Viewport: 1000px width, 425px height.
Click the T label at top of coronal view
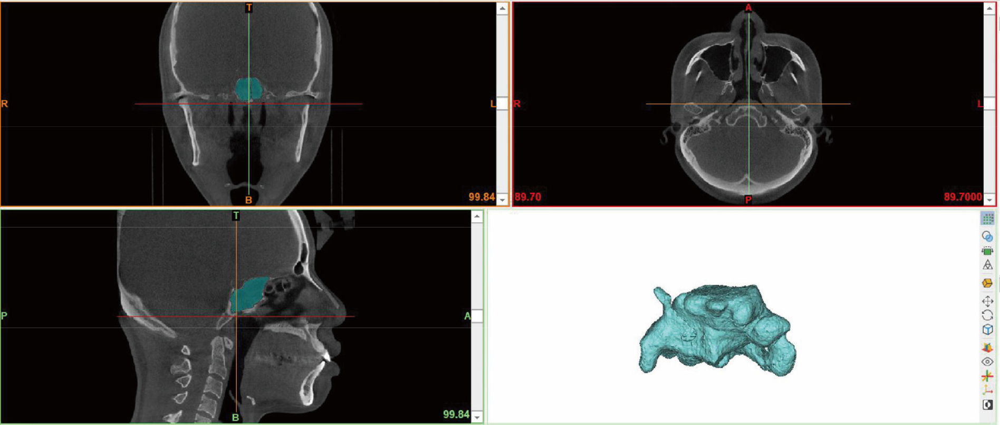point(249,7)
